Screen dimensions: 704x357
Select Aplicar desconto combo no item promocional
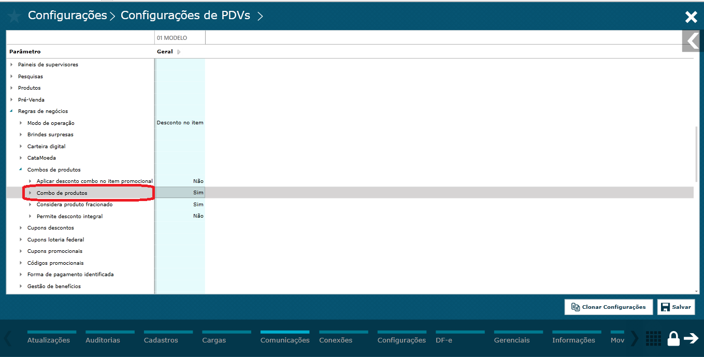coord(94,181)
